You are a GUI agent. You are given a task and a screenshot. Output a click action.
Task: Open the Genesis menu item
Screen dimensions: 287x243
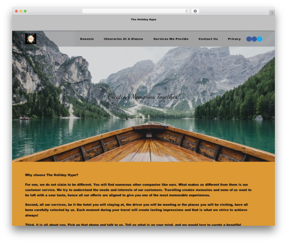click(x=87, y=39)
